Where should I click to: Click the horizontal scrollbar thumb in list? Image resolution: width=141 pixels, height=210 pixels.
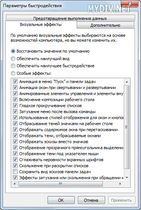coord(61,184)
